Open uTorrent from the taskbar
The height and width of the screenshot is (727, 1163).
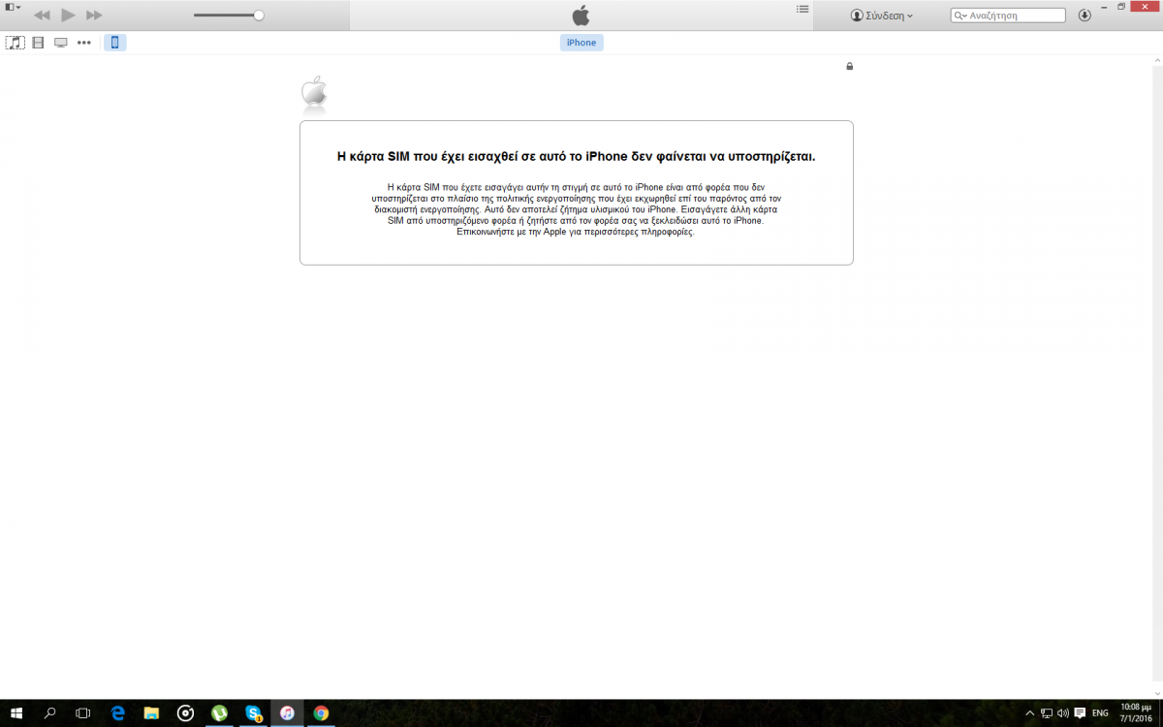220,713
